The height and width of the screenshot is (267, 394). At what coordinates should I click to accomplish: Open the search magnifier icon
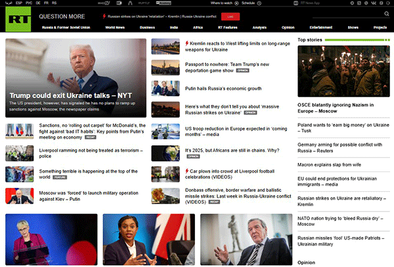(388, 14)
